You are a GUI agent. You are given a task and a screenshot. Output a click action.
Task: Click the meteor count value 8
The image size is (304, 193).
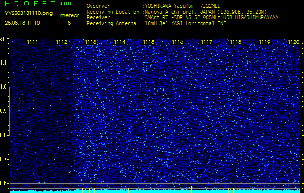click(x=69, y=23)
